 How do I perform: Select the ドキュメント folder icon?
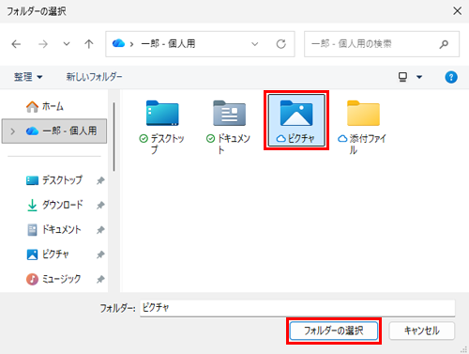(230, 113)
